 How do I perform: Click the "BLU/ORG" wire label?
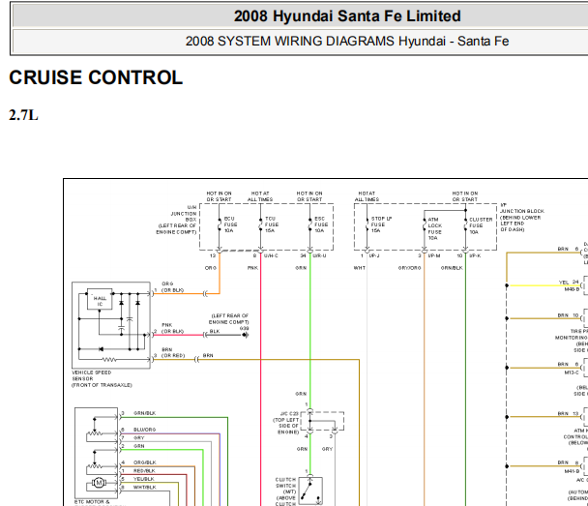pyautogui.click(x=144, y=430)
